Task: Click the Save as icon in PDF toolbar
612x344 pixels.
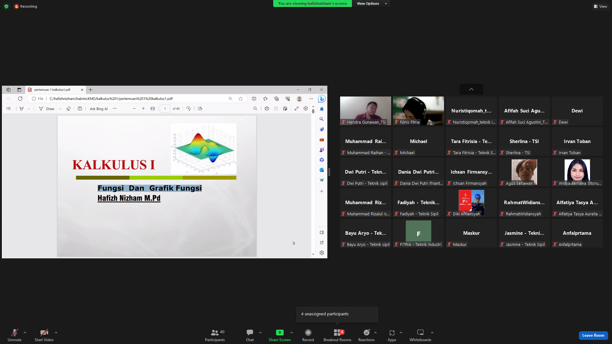Action: 285,109
